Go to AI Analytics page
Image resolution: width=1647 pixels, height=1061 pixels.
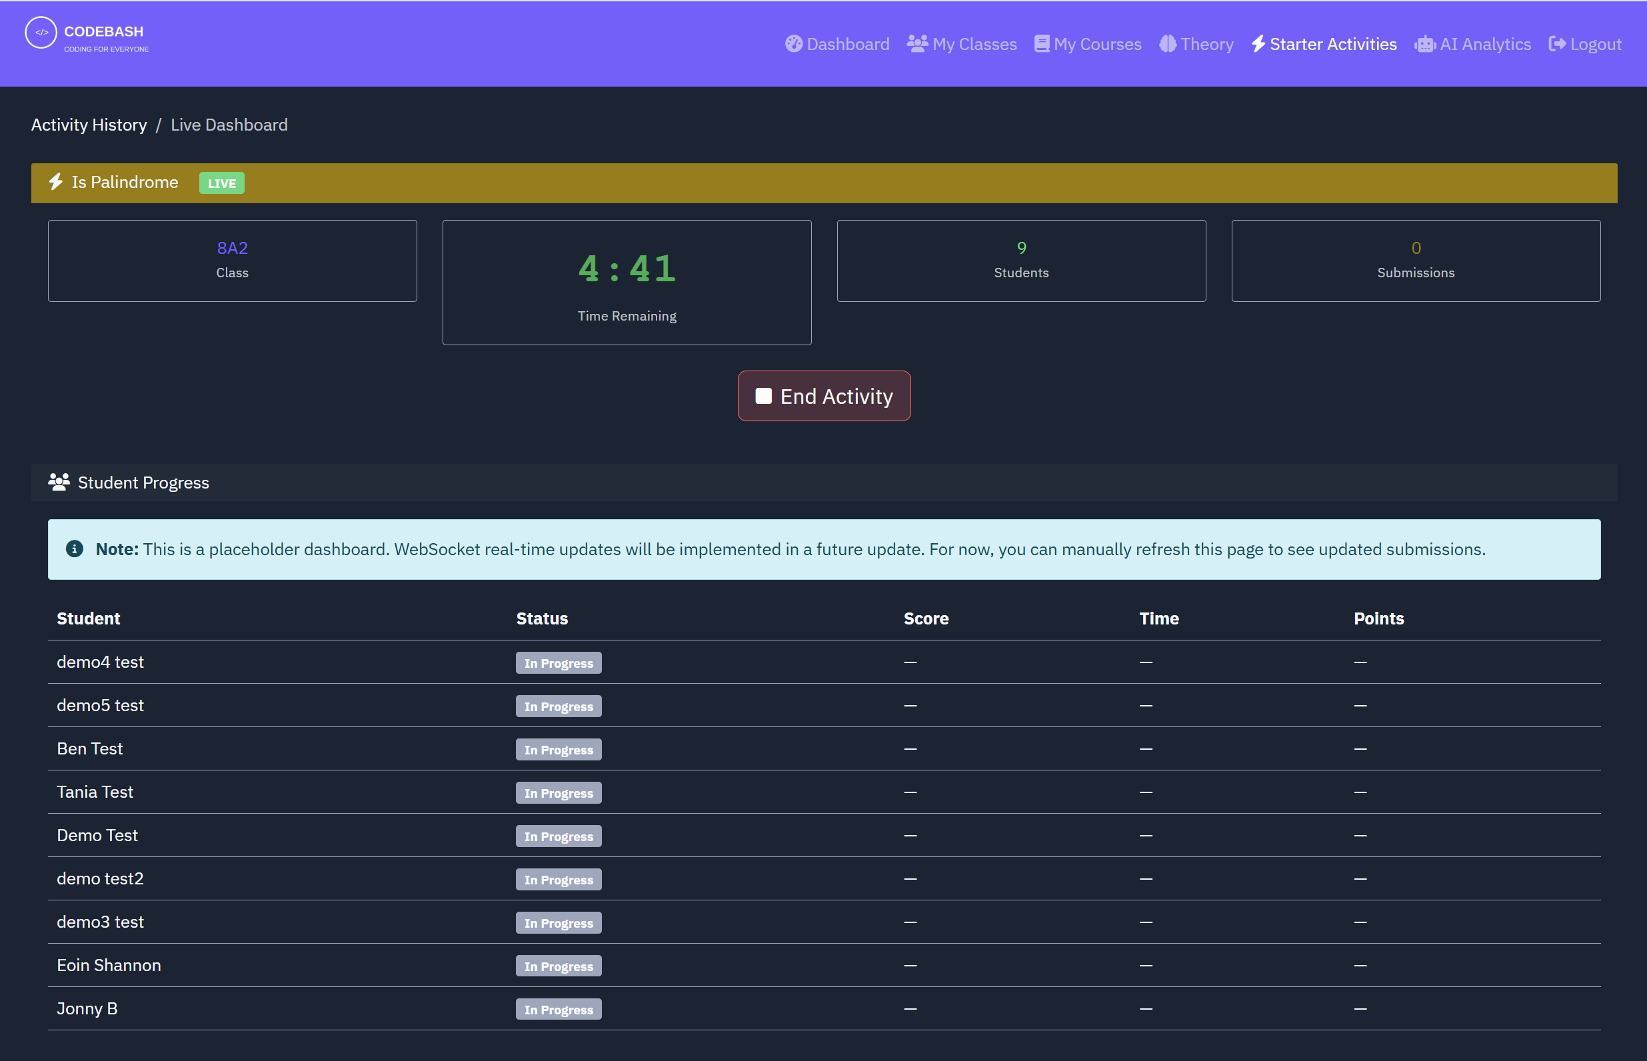click(x=1484, y=44)
